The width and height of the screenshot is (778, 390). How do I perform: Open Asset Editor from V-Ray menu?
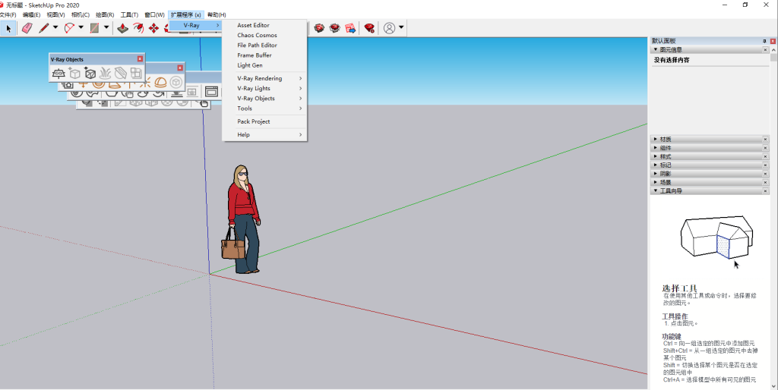pyautogui.click(x=253, y=25)
